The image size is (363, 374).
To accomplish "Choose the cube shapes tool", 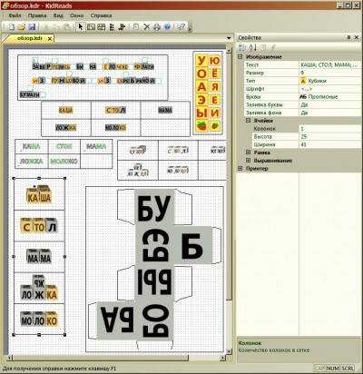I will (x=122, y=27).
